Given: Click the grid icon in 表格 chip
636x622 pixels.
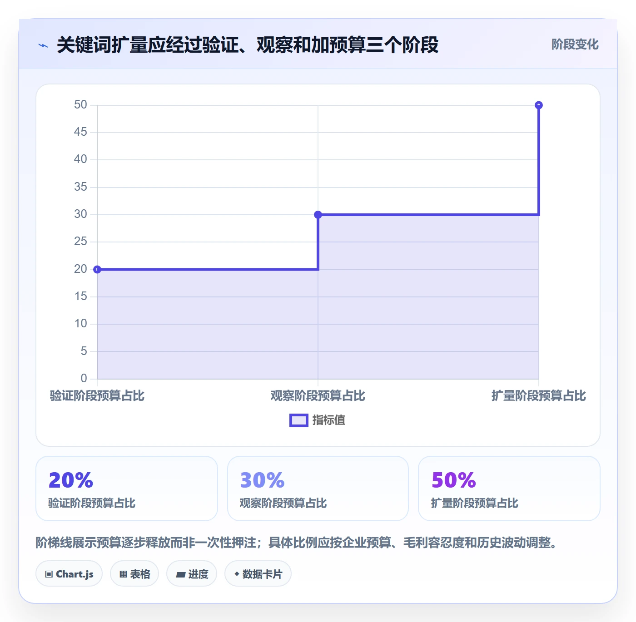Looking at the screenshot, I should pos(123,574).
